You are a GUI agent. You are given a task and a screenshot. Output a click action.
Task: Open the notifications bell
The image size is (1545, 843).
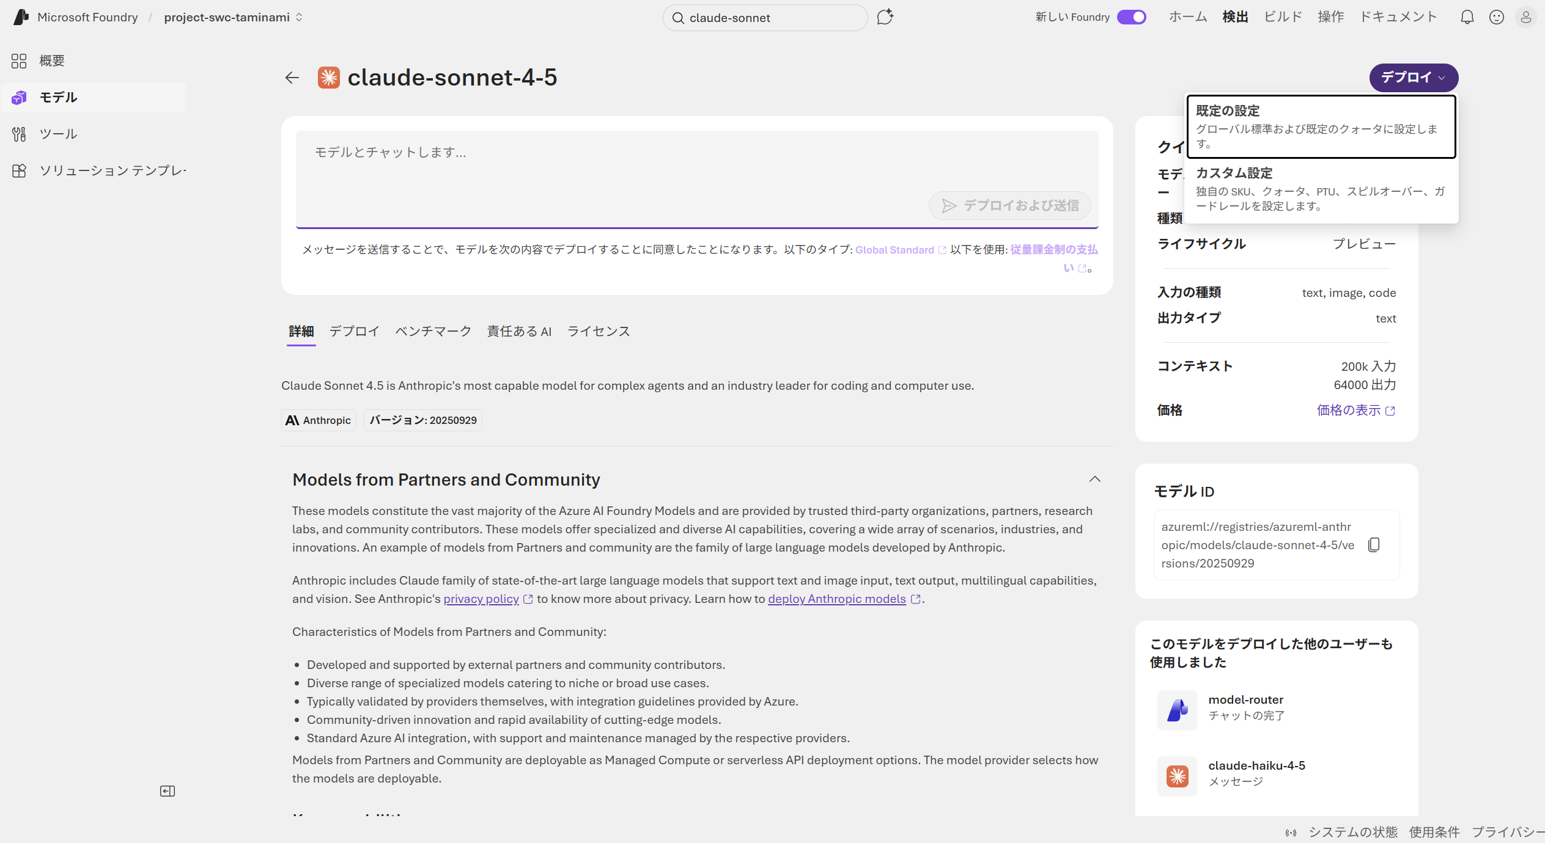(1467, 17)
